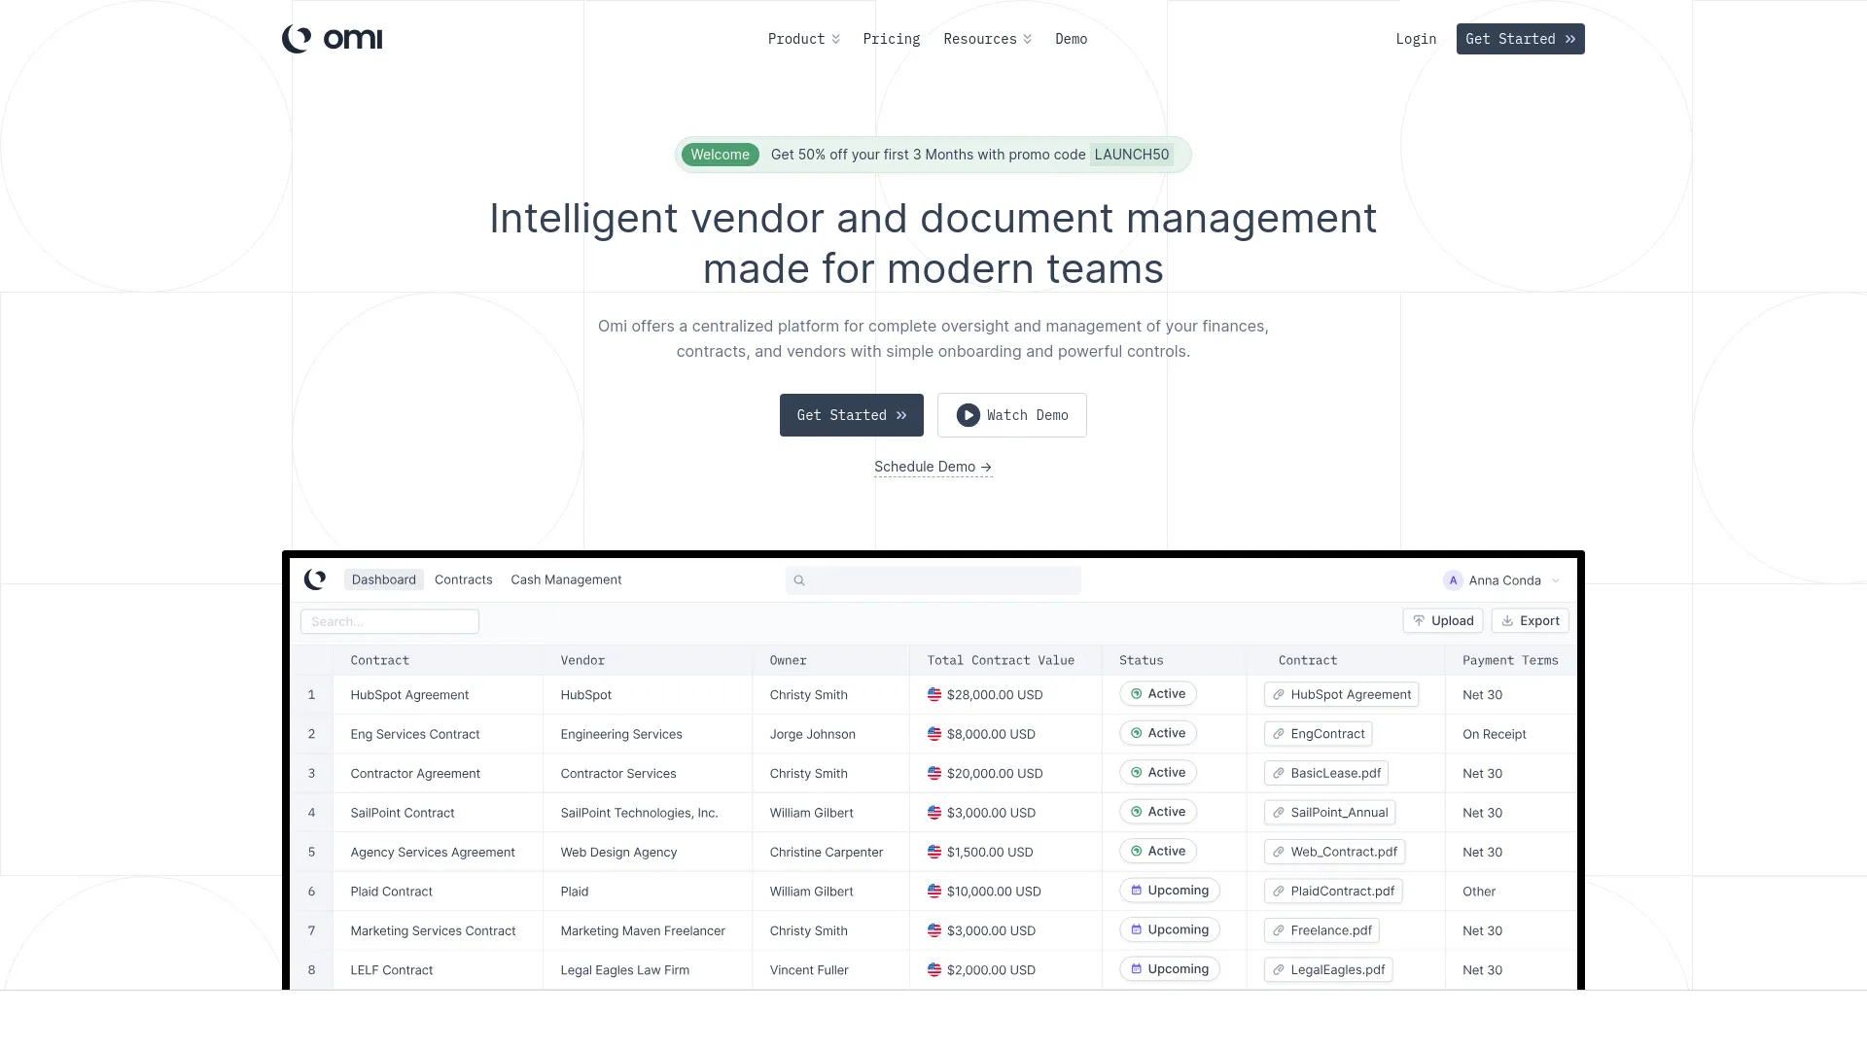Click the Export download icon
The height and width of the screenshot is (1050, 1867).
tap(1508, 620)
